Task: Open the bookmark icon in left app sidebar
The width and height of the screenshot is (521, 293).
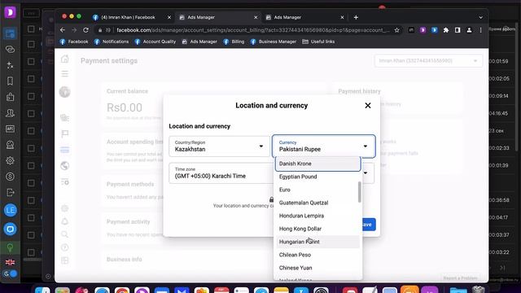Action: point(10,81)
